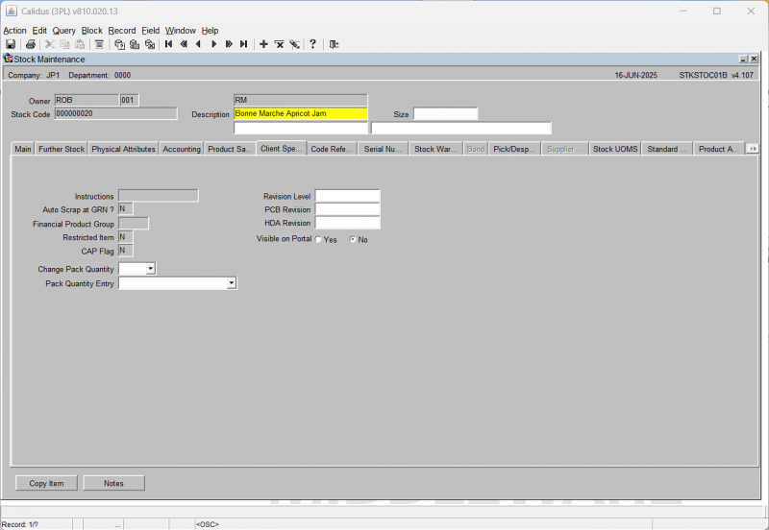Click the Exit door icon
Screen dimensions: 769x530
334,44
